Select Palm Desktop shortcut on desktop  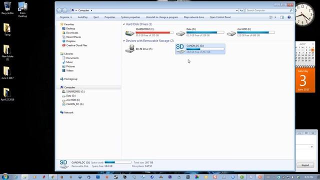(22, 9)
